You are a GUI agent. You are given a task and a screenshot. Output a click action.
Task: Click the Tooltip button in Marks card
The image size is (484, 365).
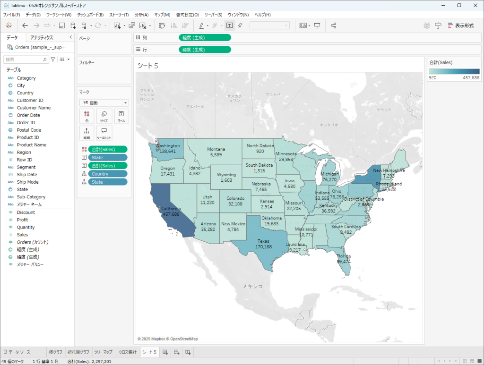104,133
